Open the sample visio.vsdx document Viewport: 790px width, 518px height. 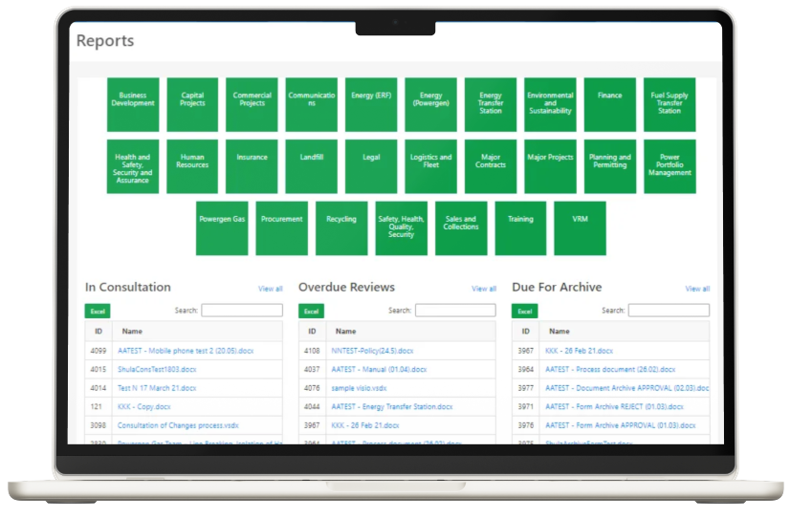click(359, 388)
